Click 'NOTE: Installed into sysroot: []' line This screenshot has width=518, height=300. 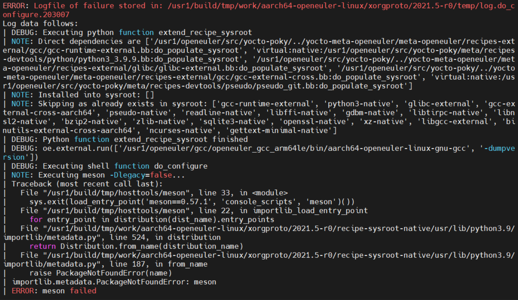[78, 95]
